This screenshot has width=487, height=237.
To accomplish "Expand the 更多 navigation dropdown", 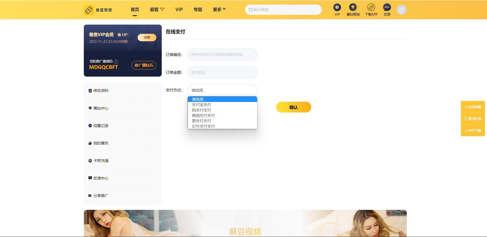I will point(219,9).
